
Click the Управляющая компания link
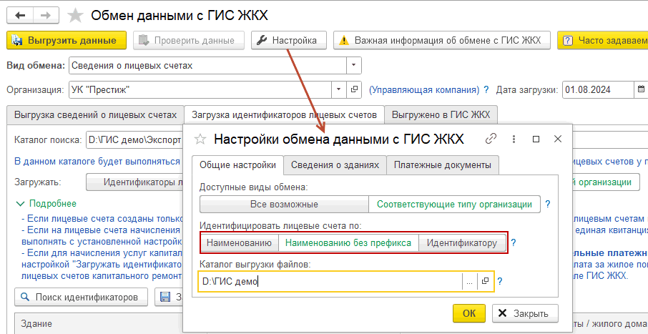424,89
